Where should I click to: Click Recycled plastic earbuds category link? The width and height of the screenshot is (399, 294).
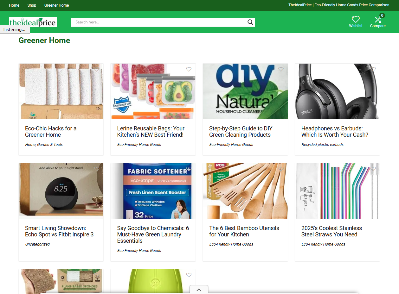click(x=322, y=145)
